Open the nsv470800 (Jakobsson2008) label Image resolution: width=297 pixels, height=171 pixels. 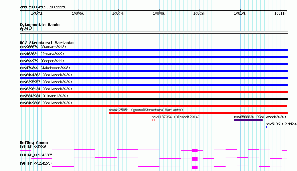(45, 68)
